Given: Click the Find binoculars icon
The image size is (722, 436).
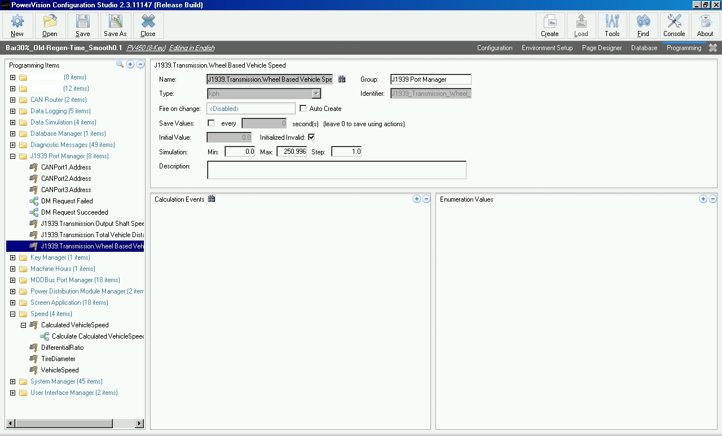Looking at the screenshot, I should [643, 26].
